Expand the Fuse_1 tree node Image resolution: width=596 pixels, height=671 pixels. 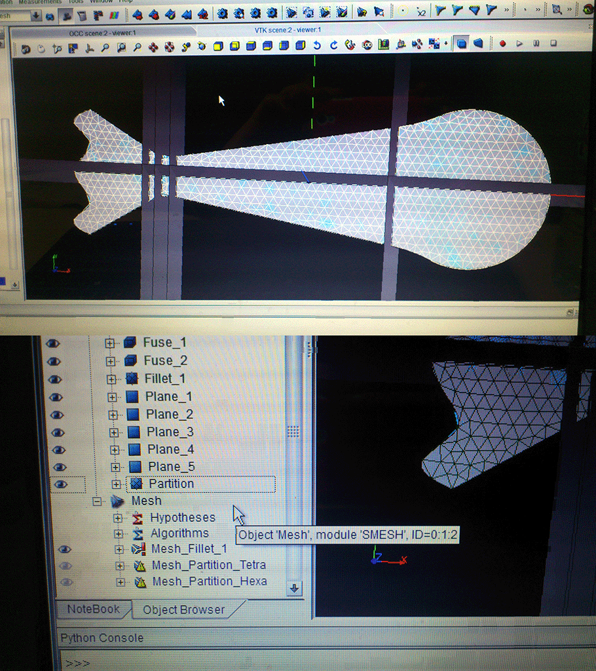(109, 343)
